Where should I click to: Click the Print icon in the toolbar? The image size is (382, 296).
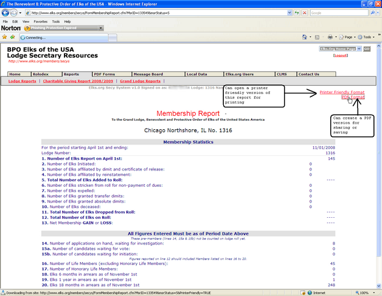(x=330, y=37)
